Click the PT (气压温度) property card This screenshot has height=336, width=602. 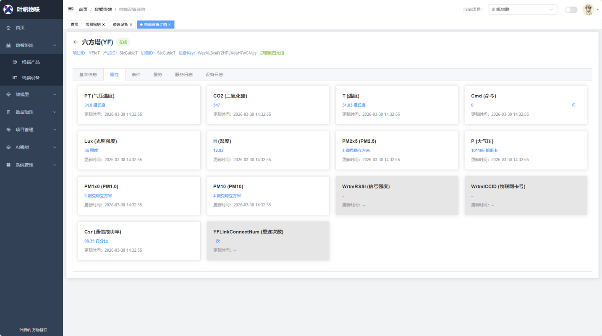coord(139,105)
